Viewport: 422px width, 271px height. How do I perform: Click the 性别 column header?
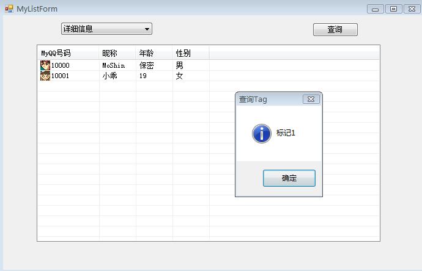(191, 53)
